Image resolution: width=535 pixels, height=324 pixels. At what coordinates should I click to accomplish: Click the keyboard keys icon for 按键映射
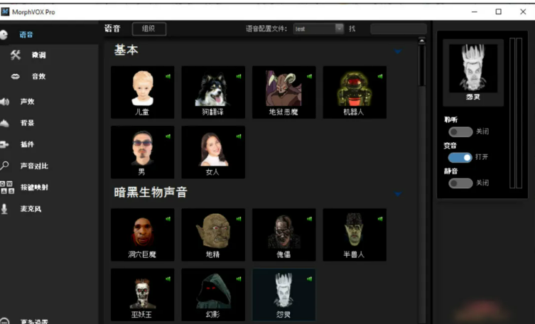click(x=7, y=188)
